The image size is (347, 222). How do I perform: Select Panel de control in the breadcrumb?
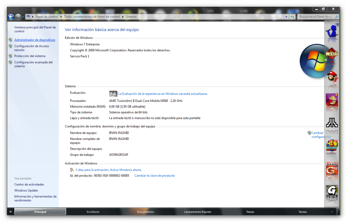[47, 17]
